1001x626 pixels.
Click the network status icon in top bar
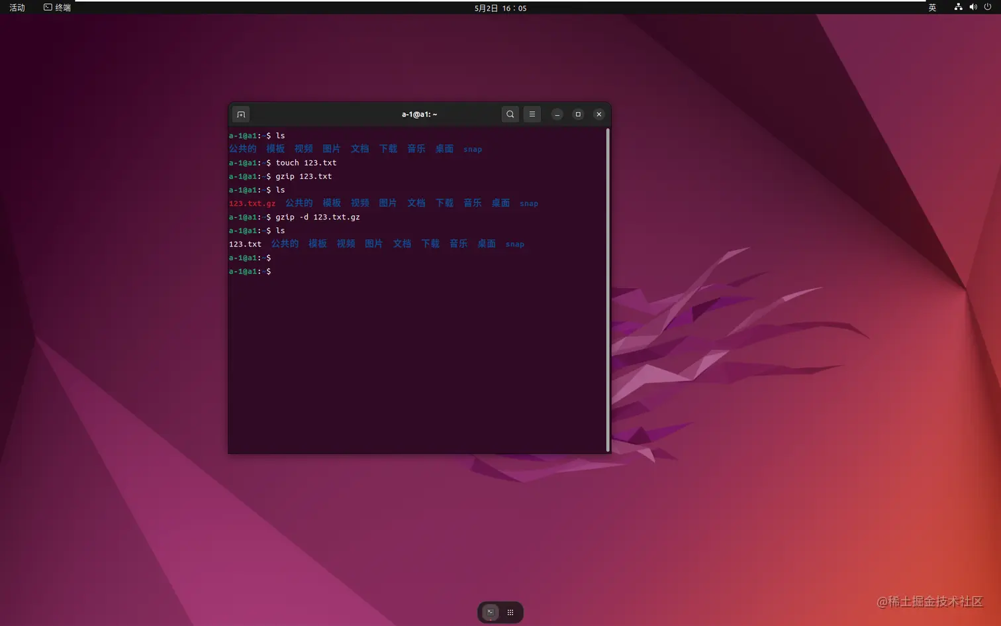pyautogui.click(x=958, y=7)
